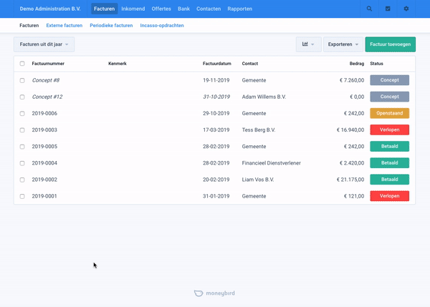Click the Factuurnummer column header
This screenshot has height=307, width=430.
click(48, 64)
